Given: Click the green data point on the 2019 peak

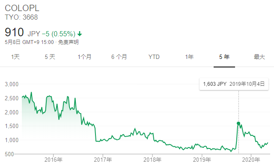Looking at the screenshot, I should click(x=238, y=123).
